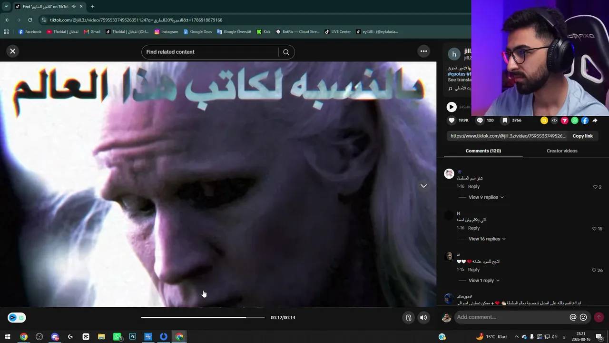Open the emoji picker in comment box

coord(583,317)
